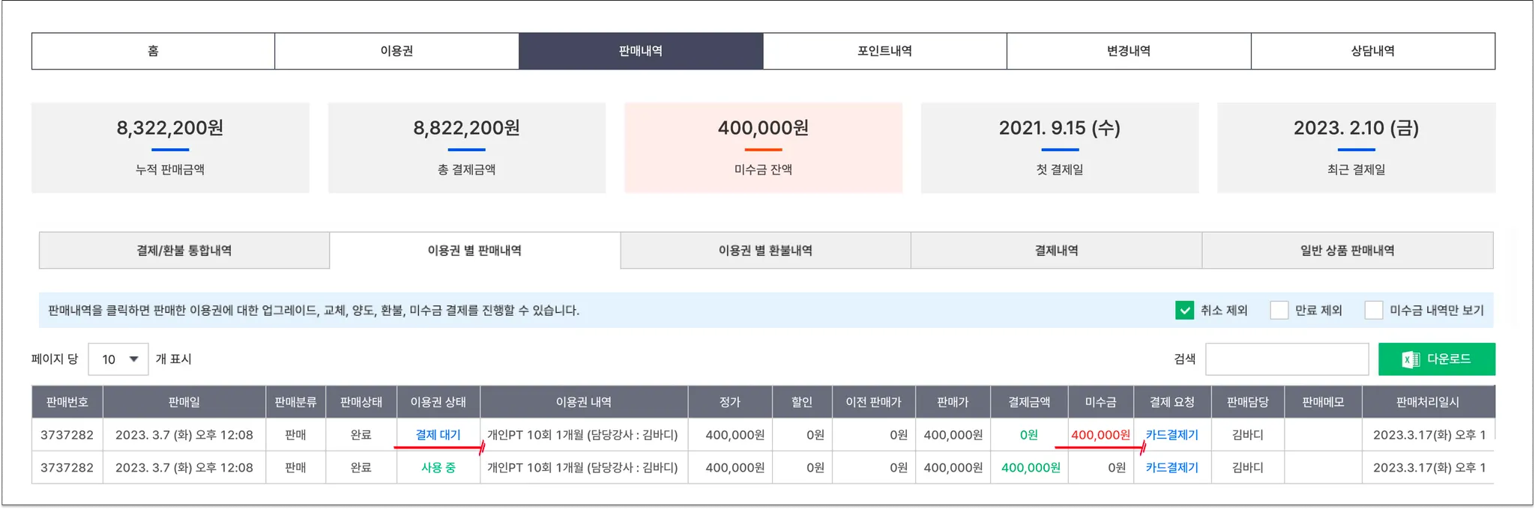
Task: Open the rows-per-page dropdown showing 10
Action: tap(118, 359)
